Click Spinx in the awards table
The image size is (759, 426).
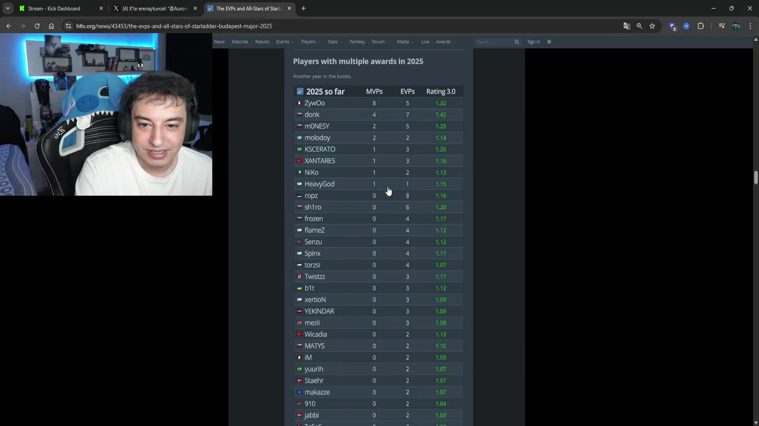pyautogui.click(x=312, y=253)
